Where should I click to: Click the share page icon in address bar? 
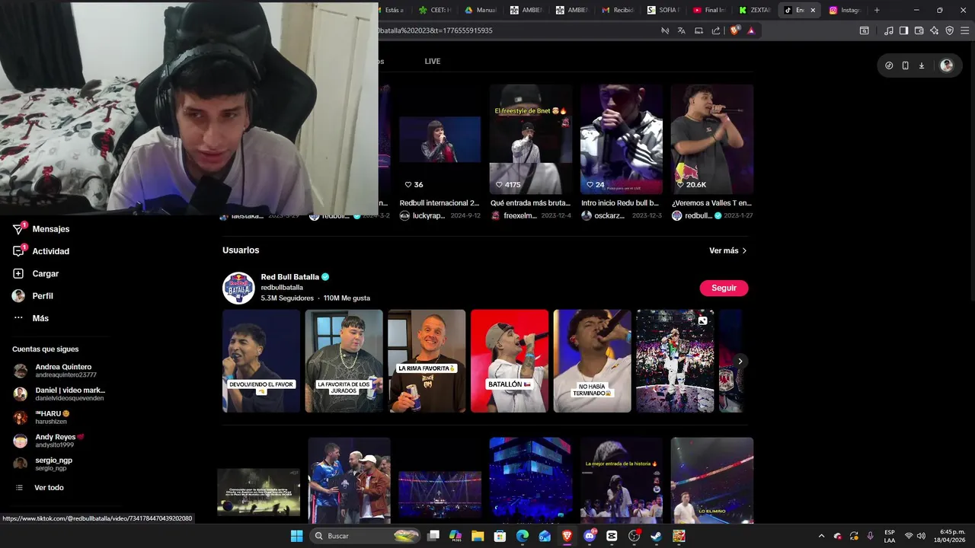(x=716, y=30)
